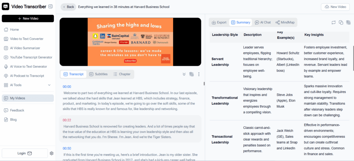
Task: Click the Key Insights column header
Action: [314, 35]
